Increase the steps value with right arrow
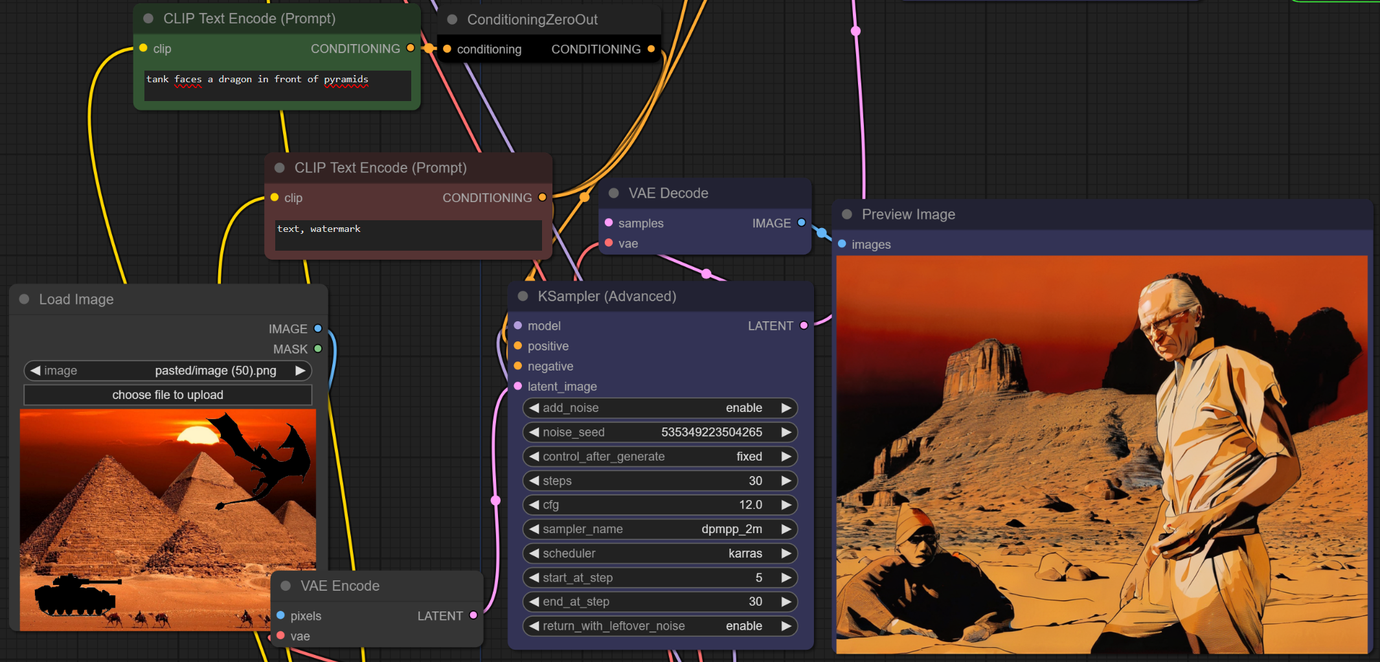This screenshot has width=1380, height=662. 786,481
